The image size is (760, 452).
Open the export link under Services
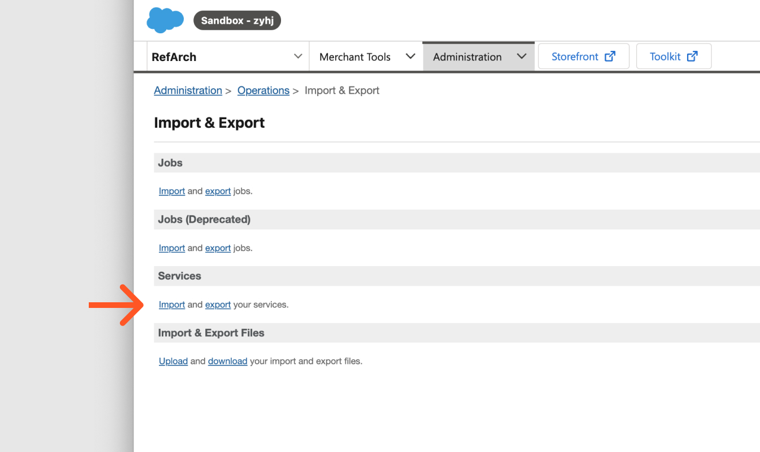(218, 305)
